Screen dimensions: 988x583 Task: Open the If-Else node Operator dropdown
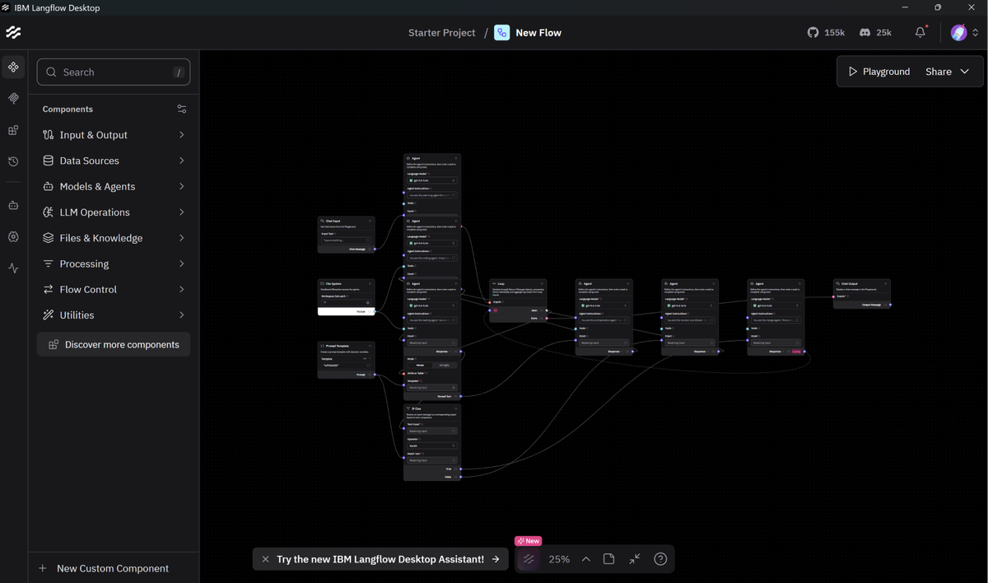(x=432, y=445)
